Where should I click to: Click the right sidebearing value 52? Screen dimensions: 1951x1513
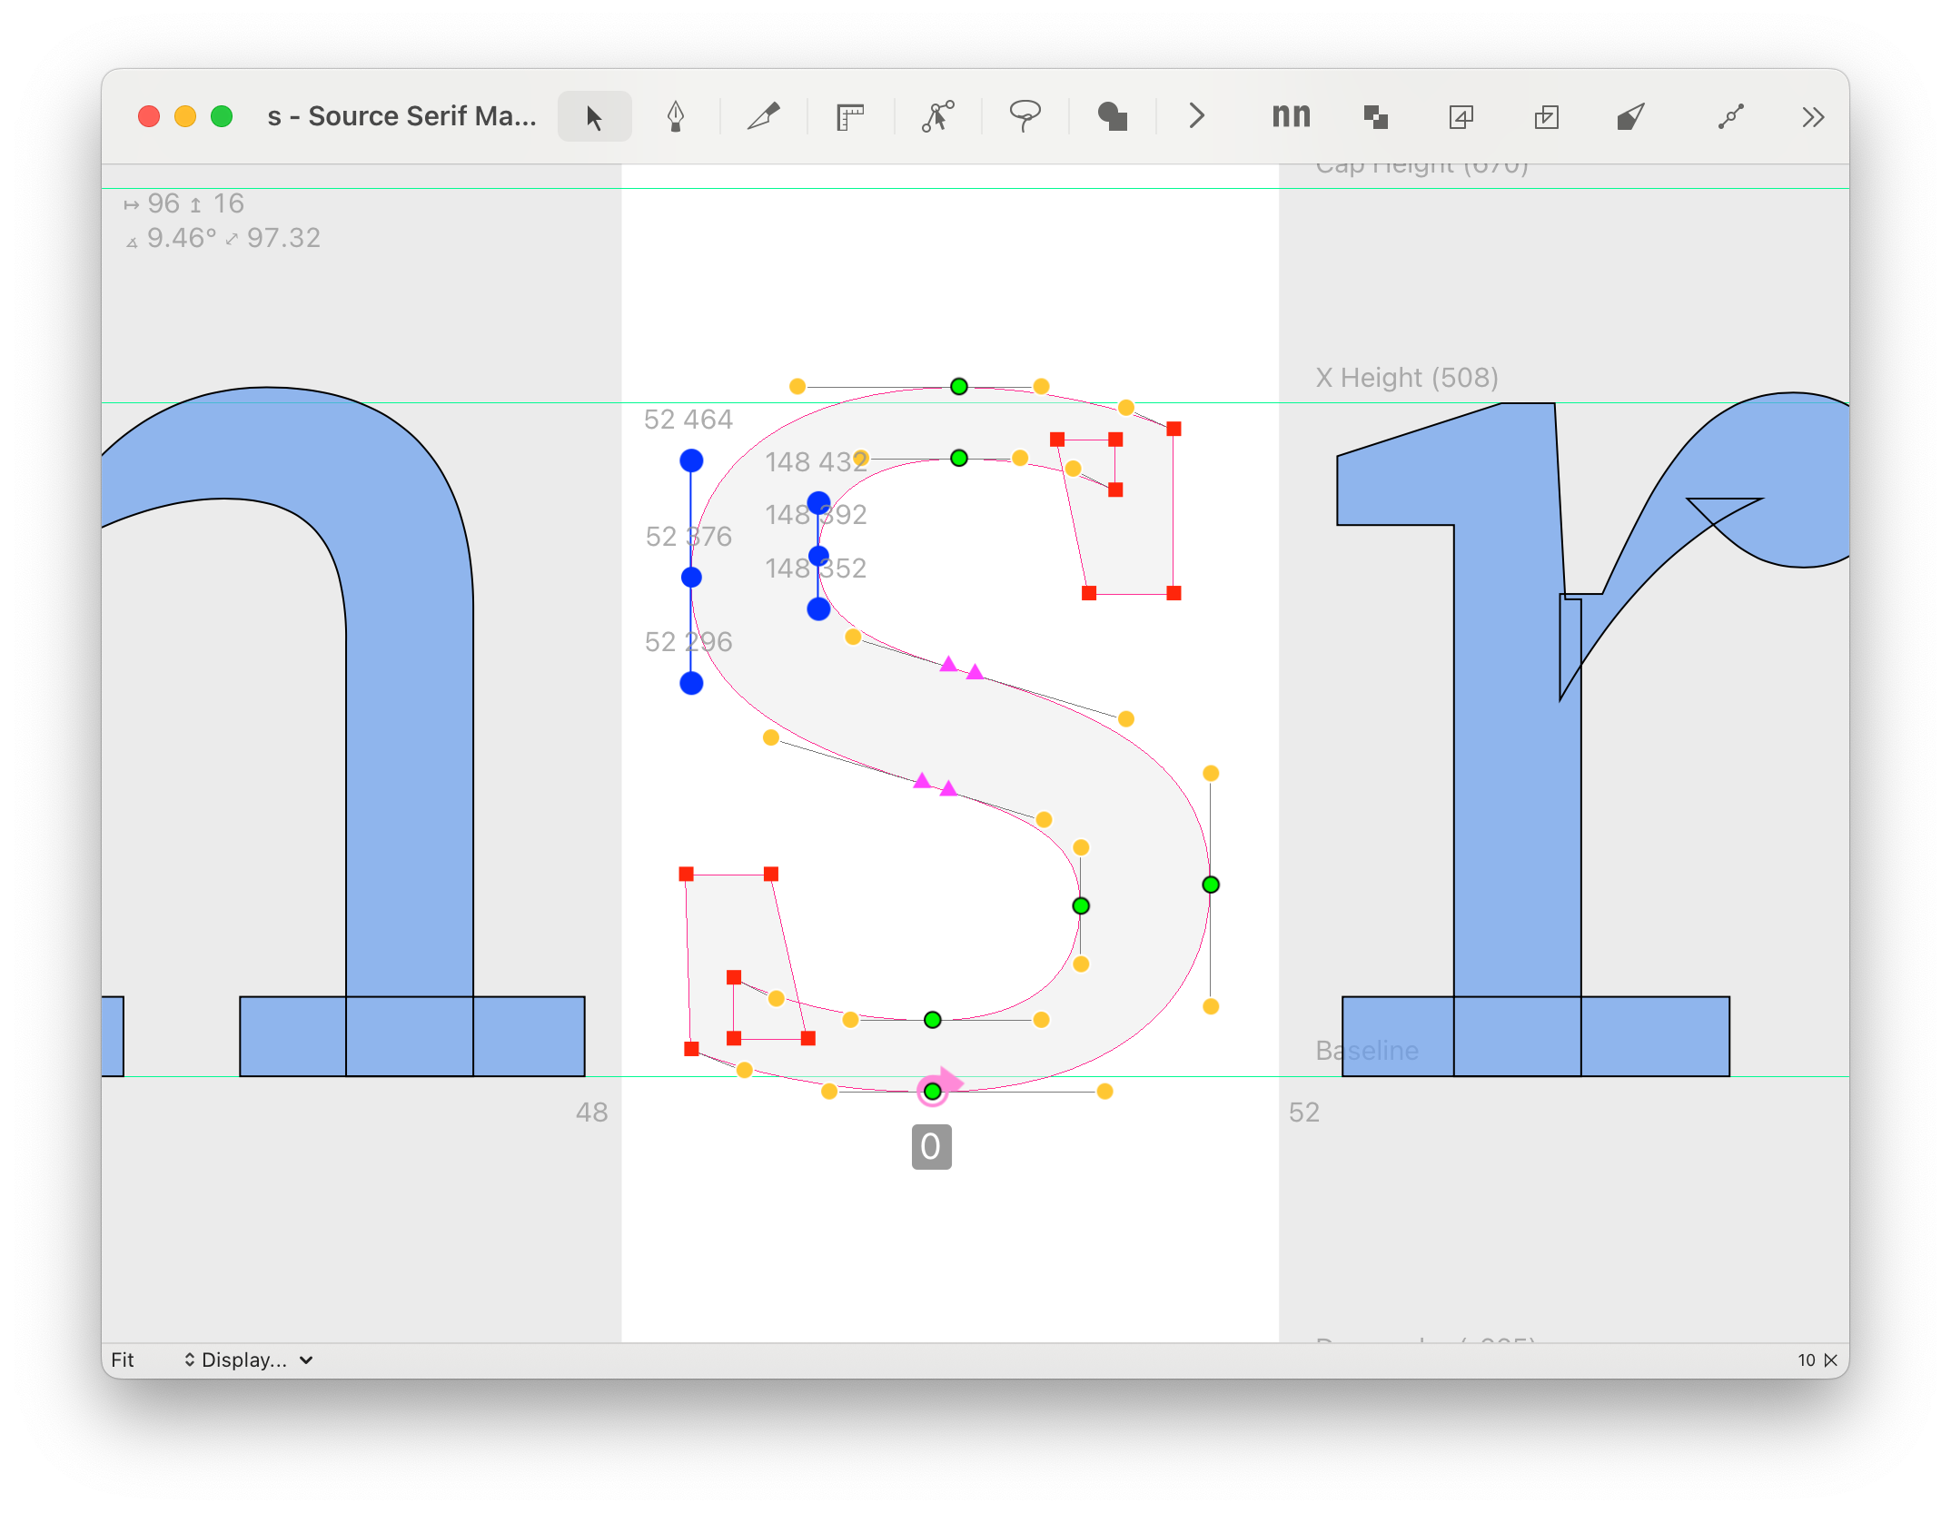(1303, 1112)
